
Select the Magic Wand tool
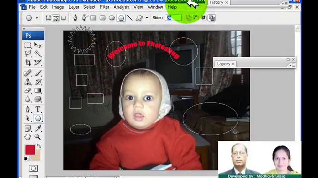click(x=38, y=54)
